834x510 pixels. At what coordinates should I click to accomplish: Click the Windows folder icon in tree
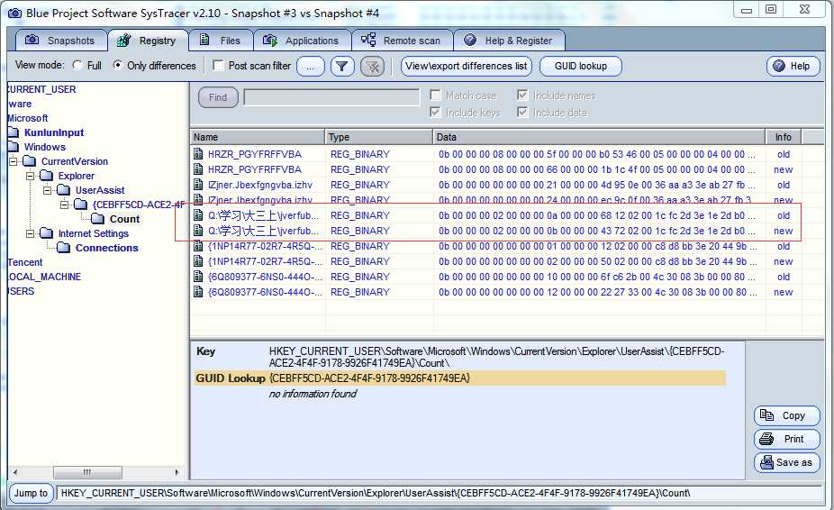click(x=14, y=146)
